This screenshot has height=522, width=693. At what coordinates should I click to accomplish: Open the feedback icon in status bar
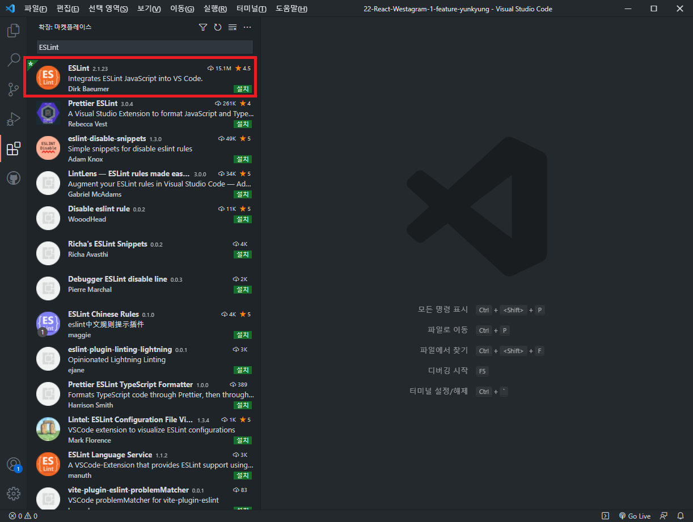(x=664, y=516)
